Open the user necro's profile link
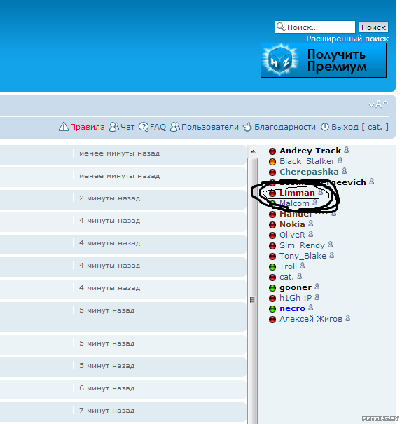This screenshot has height=424, width=402. coord(292,308)
